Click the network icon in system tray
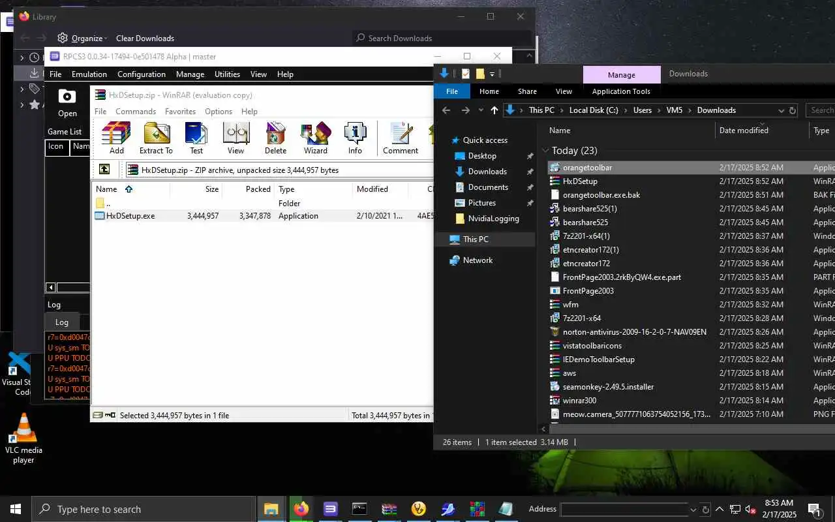 pyautogui.click(x=735, y=509)
